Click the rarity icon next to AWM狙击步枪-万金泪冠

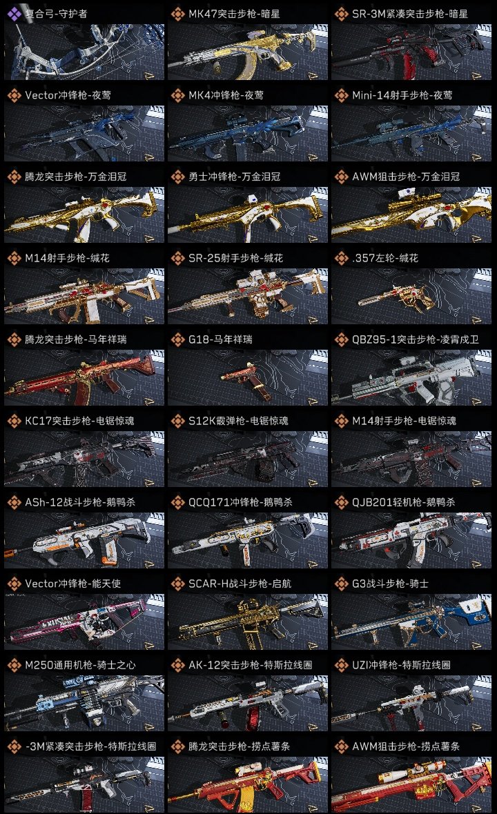coord(341,177)
